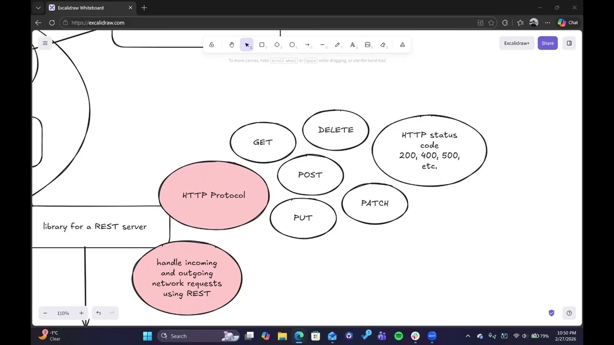The height and width of the screenshot is (345, 614).
Task: Zoom in with the plus button
Action: pyautogui.click(x=81, y=313)
